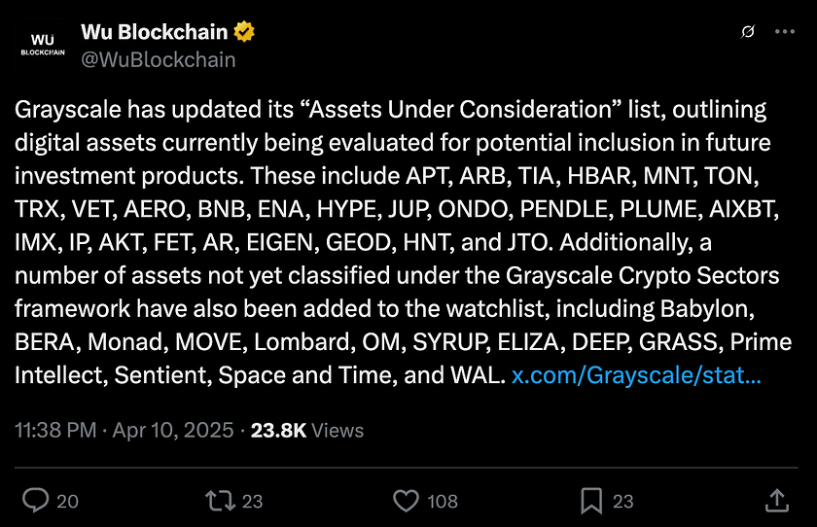The height and width of the screenshot is (527, 817).
Task: Click the Grok explain post icon
Action: 748,32
